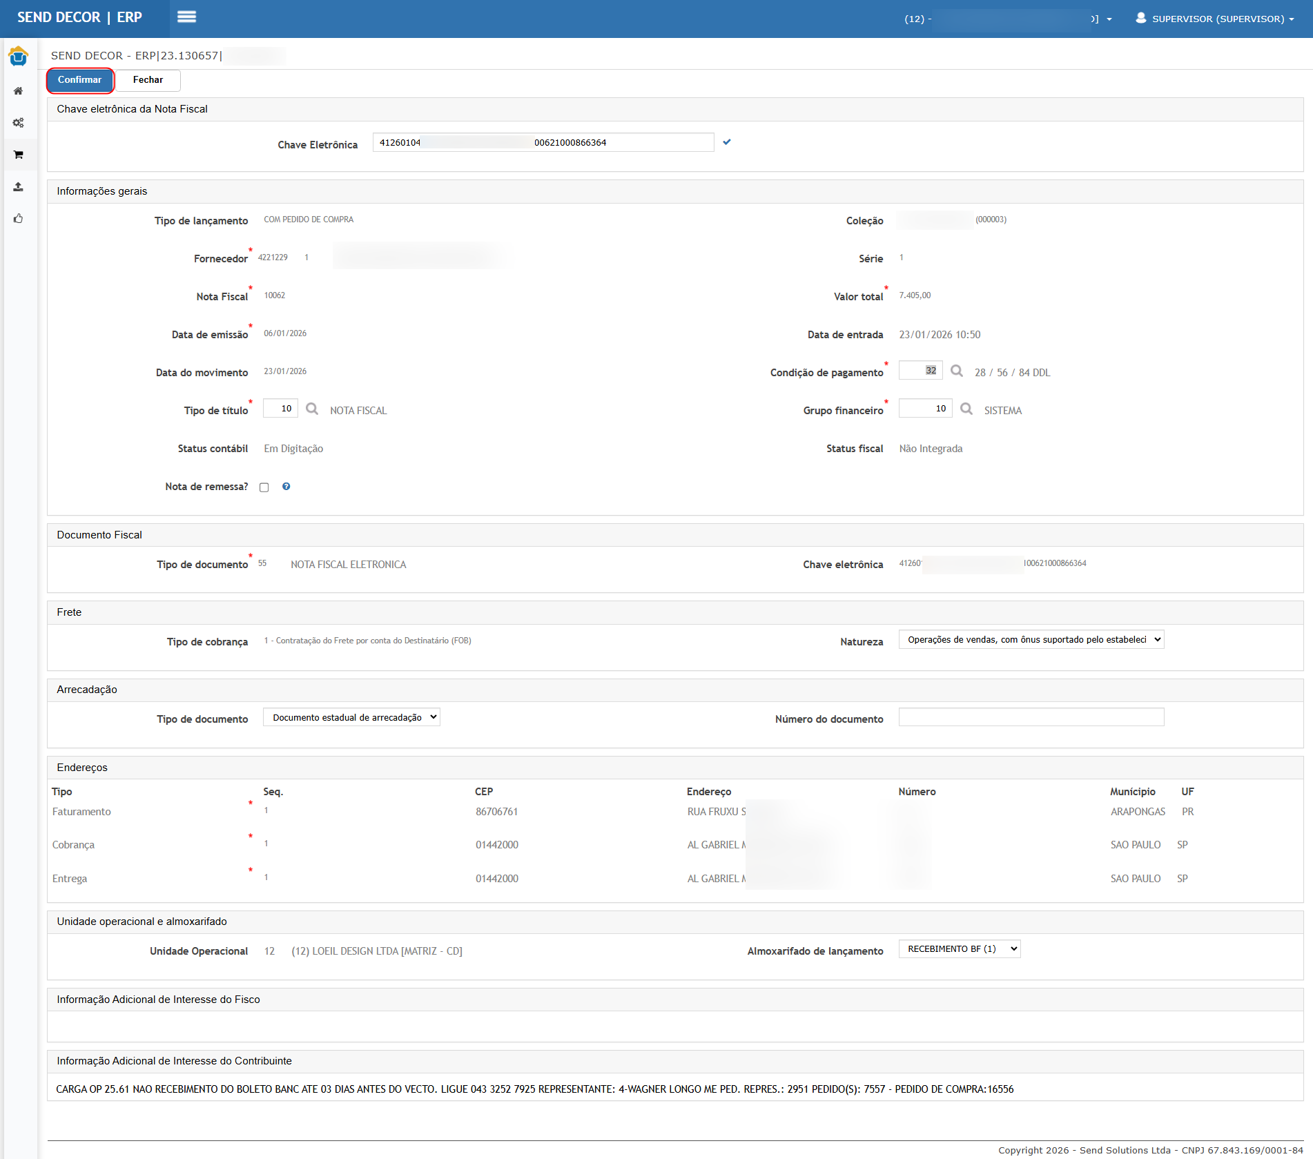The width and height of the screenshot is (1313, 1159).
Task: Expand the Natureza dropdown
Action: click(1031, 640)
